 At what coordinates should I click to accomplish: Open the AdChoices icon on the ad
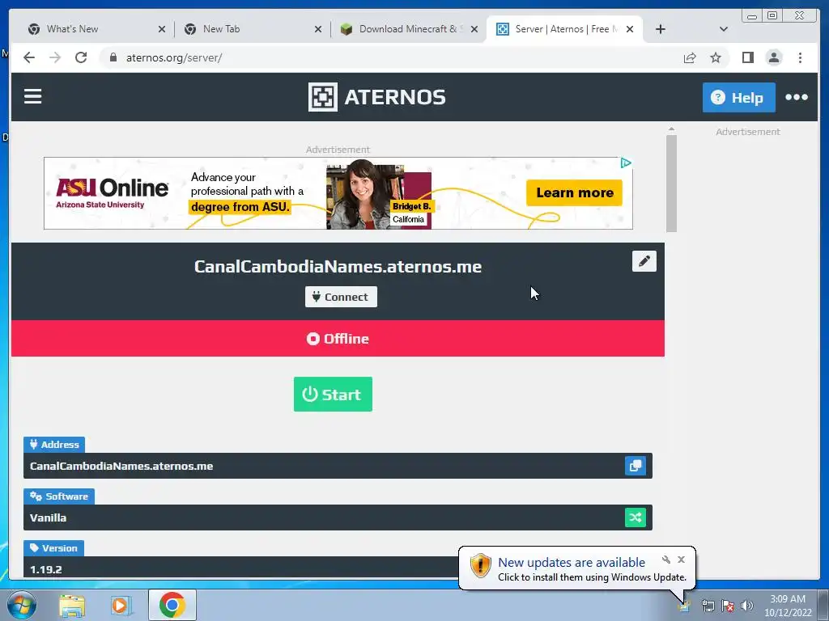click(x=626, y=163)
